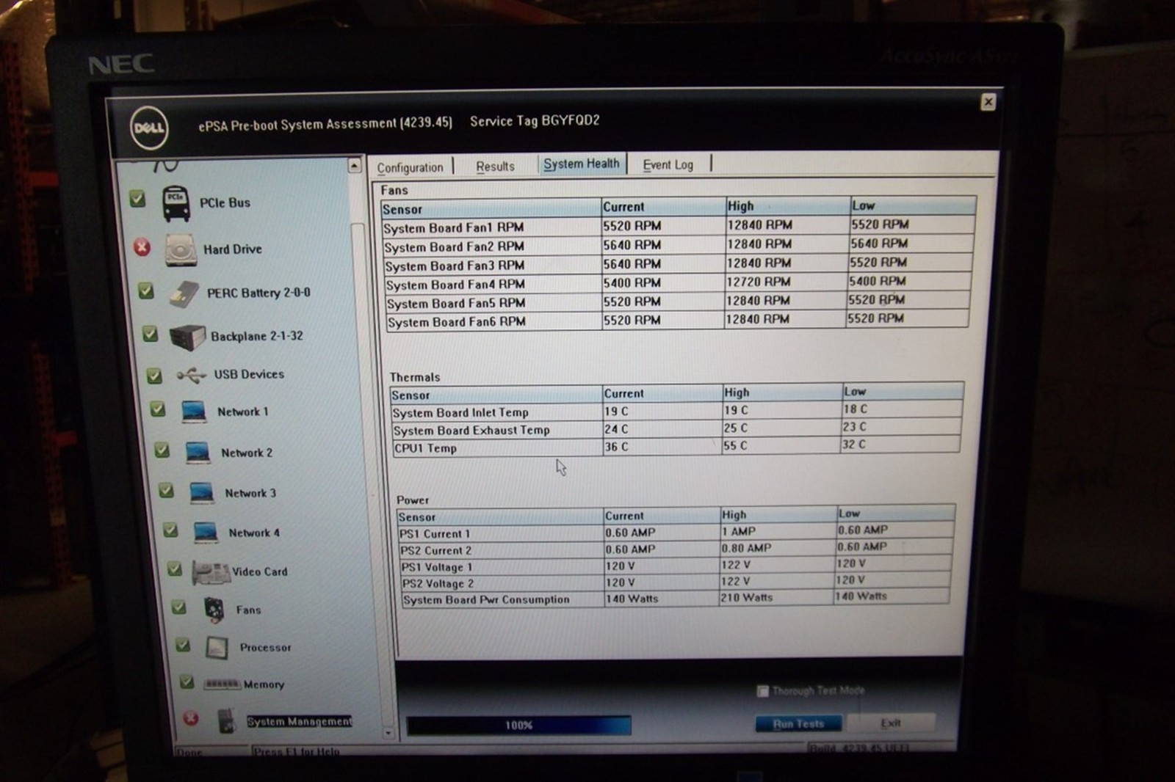
Task: Enable the Thorough Test Mode checkbox
Action: [762, 691]
